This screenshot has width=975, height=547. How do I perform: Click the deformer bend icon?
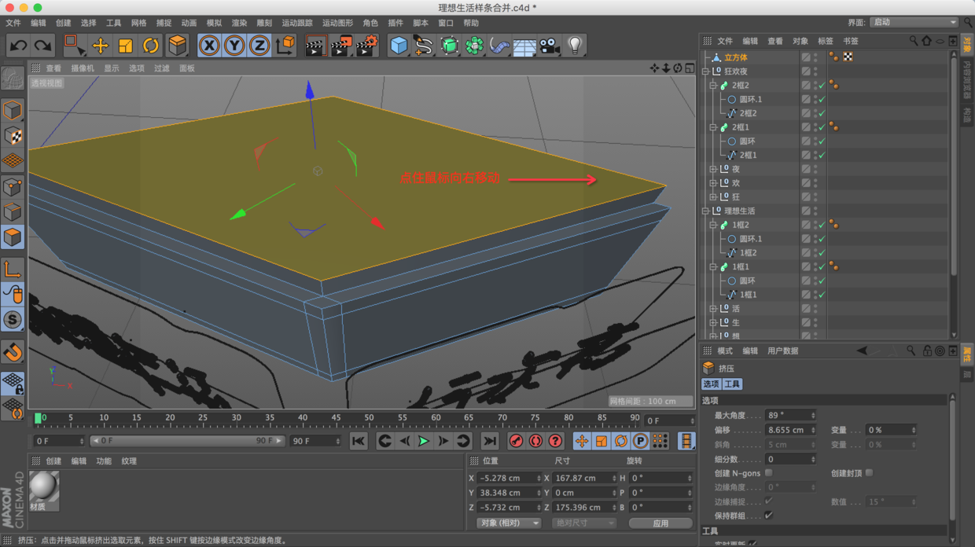499,46
